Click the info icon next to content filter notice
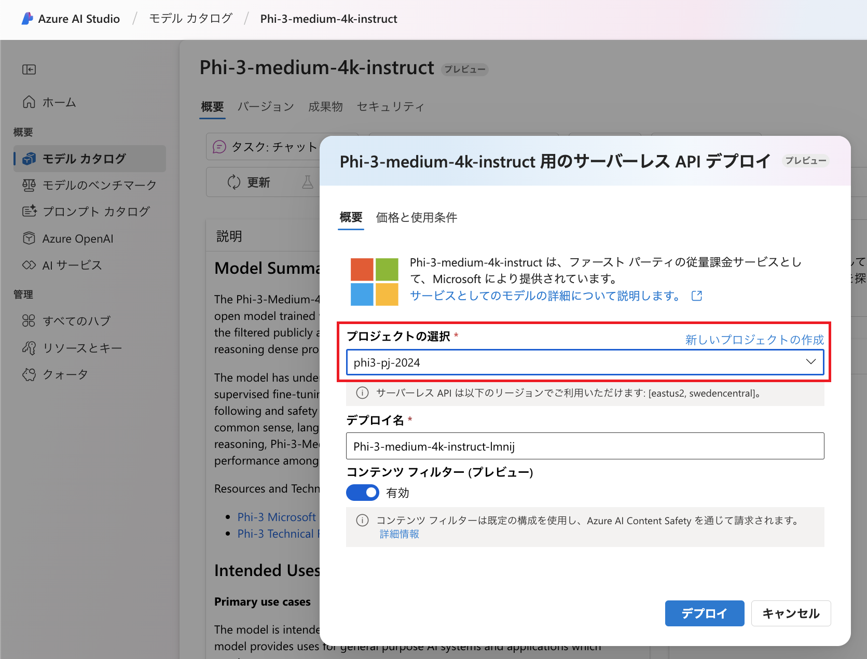867x659 pixels. point(362,520)
